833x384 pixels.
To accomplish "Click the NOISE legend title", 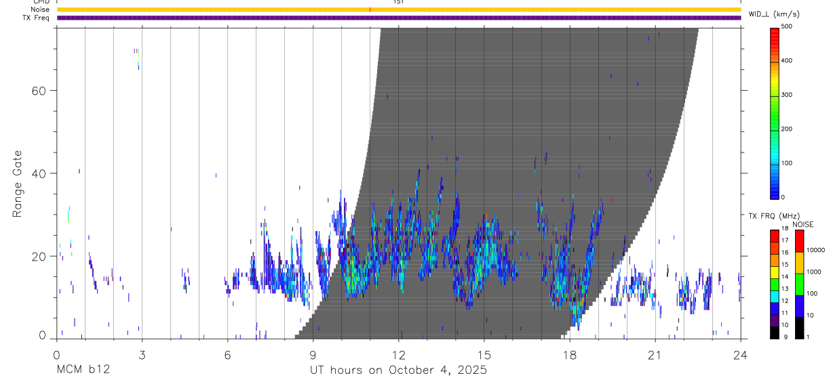I will (803, 224).
